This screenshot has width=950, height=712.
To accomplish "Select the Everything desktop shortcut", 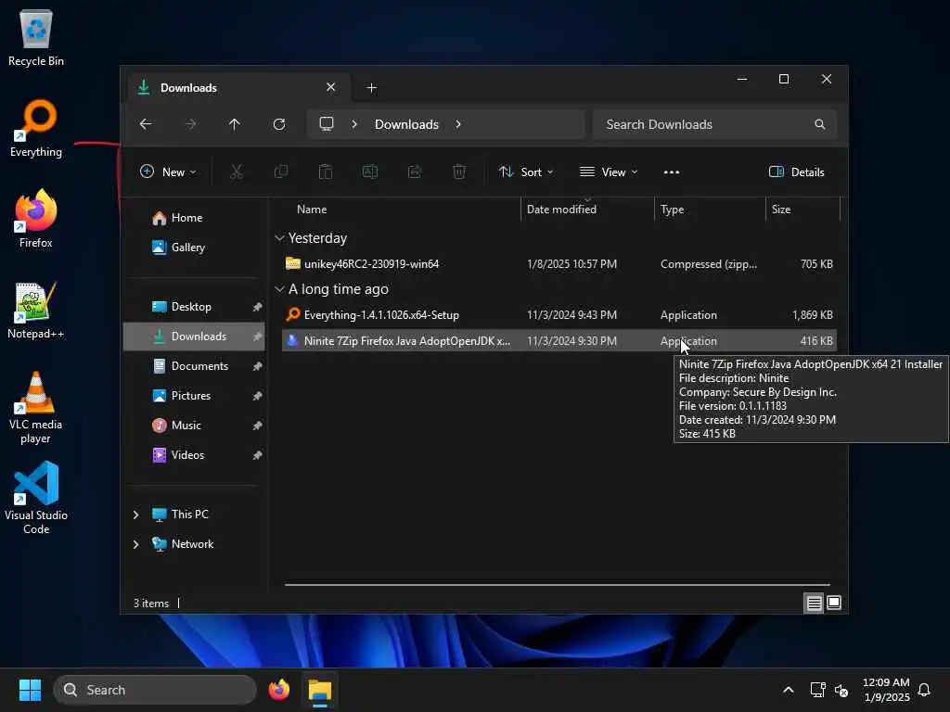I will (x=36, y=128).
